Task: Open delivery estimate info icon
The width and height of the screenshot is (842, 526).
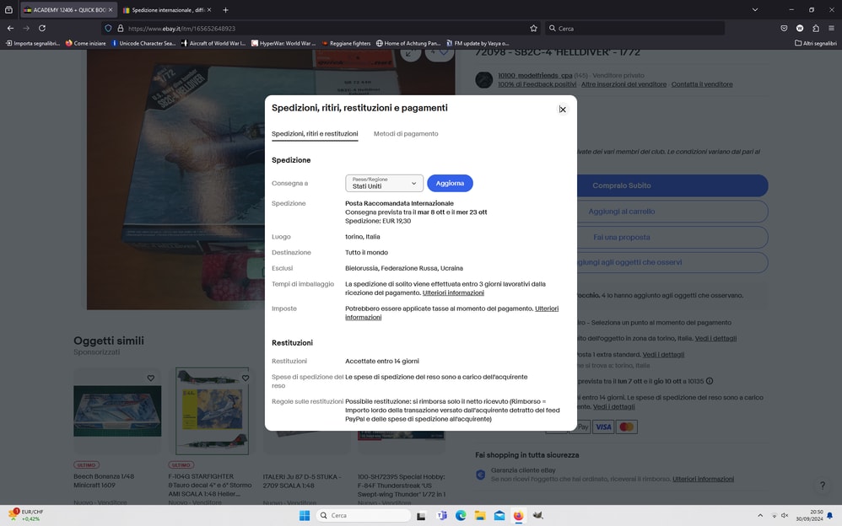Action: (x=710, y=381)
